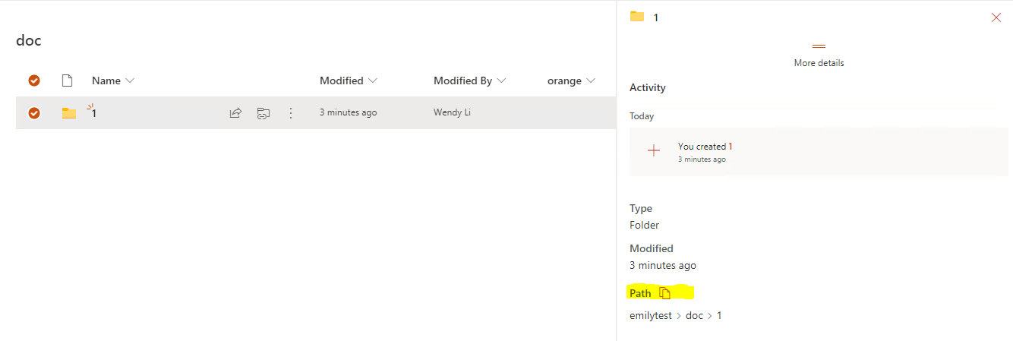Expand More details in the pane

pos(819,56)
